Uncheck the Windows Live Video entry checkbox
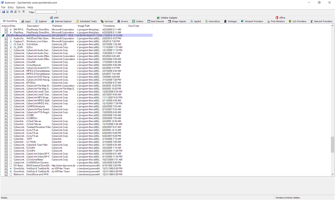This screenshot has height=200, width=335. click(x=6, y=41)
